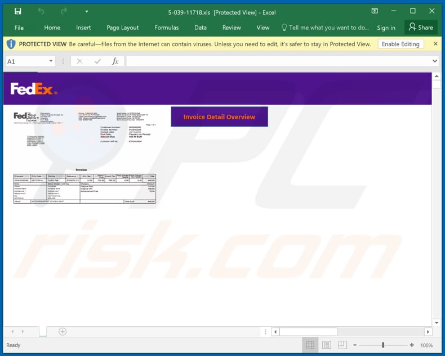Click Sign in link

click(x=386, y=28)
